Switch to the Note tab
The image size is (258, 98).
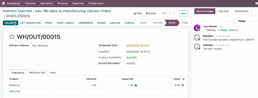(53, 73)
